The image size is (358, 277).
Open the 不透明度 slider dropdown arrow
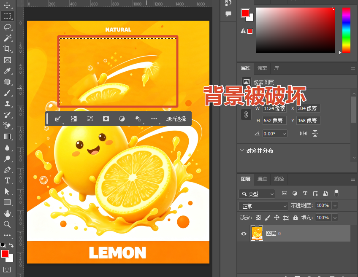click(x=335, y=205)
